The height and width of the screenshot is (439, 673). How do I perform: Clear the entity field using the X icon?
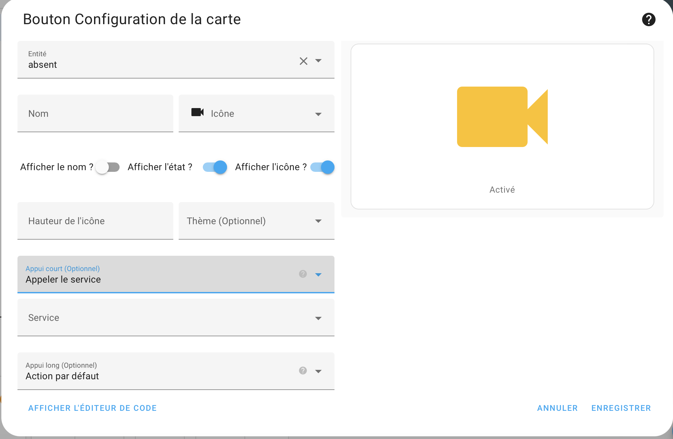coord(303,61)
